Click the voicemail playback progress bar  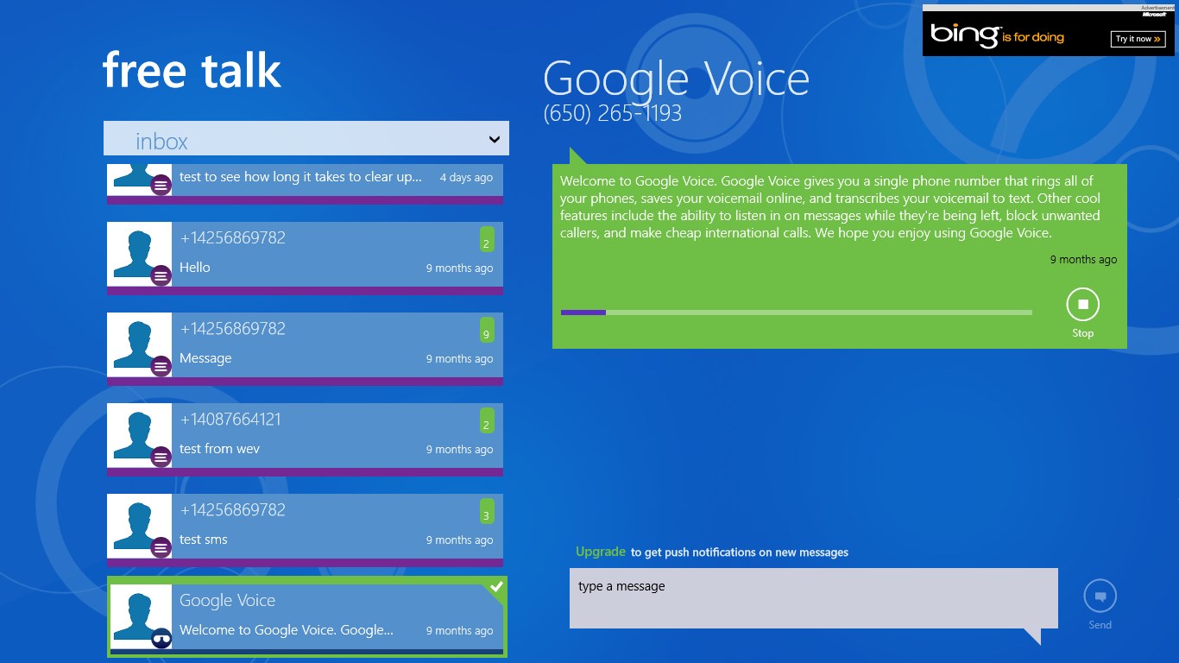(x=796, y=313)
